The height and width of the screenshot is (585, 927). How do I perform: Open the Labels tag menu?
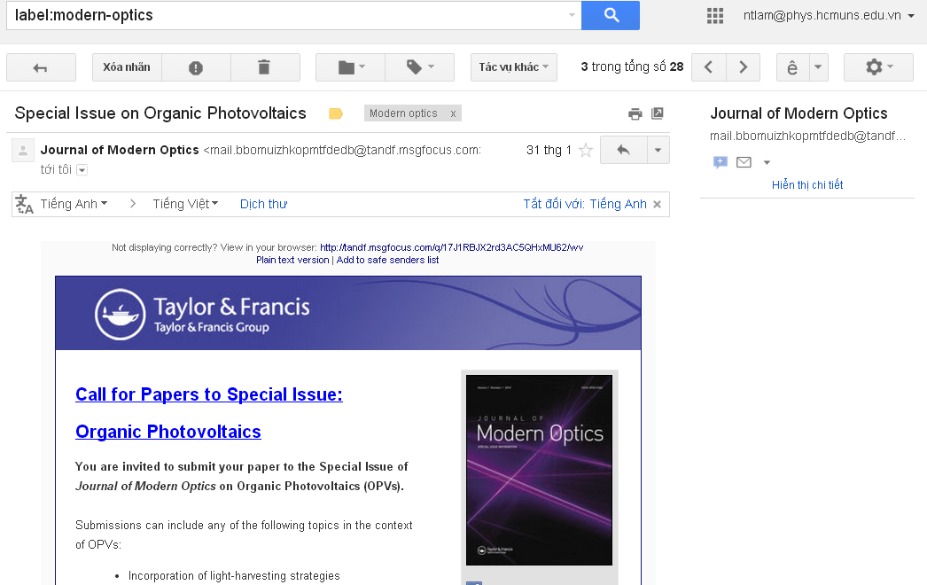point(420,67)
